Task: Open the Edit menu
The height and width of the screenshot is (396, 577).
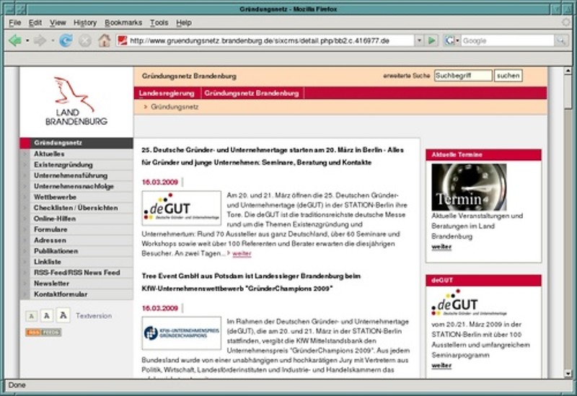Action: coord(35,23)
